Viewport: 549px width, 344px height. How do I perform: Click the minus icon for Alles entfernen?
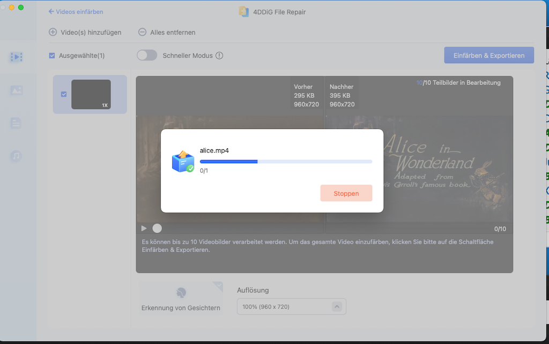click(142, 32)
